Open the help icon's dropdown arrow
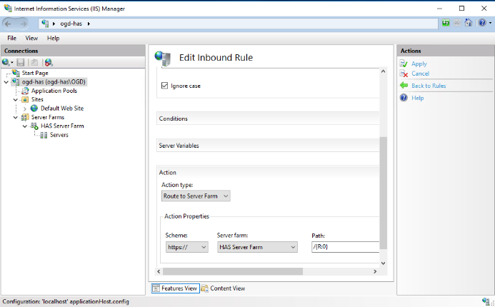The height and width of the screenshot is (307, 495). click(x=490, y=23)
